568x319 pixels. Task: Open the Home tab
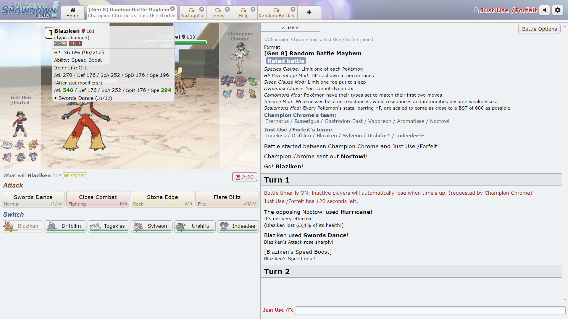[73, 13]
